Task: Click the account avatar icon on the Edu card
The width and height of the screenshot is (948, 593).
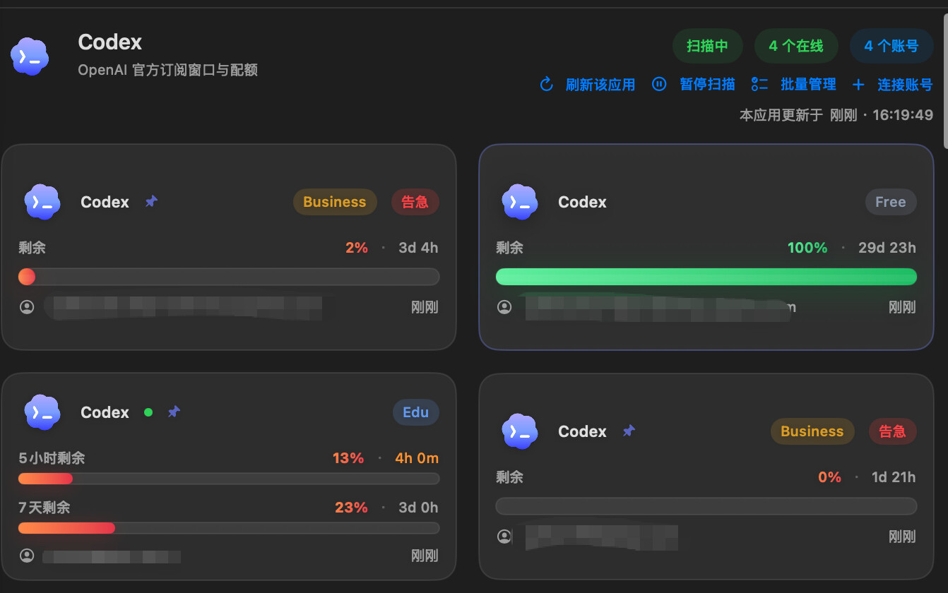Action: tap(27, 556)
